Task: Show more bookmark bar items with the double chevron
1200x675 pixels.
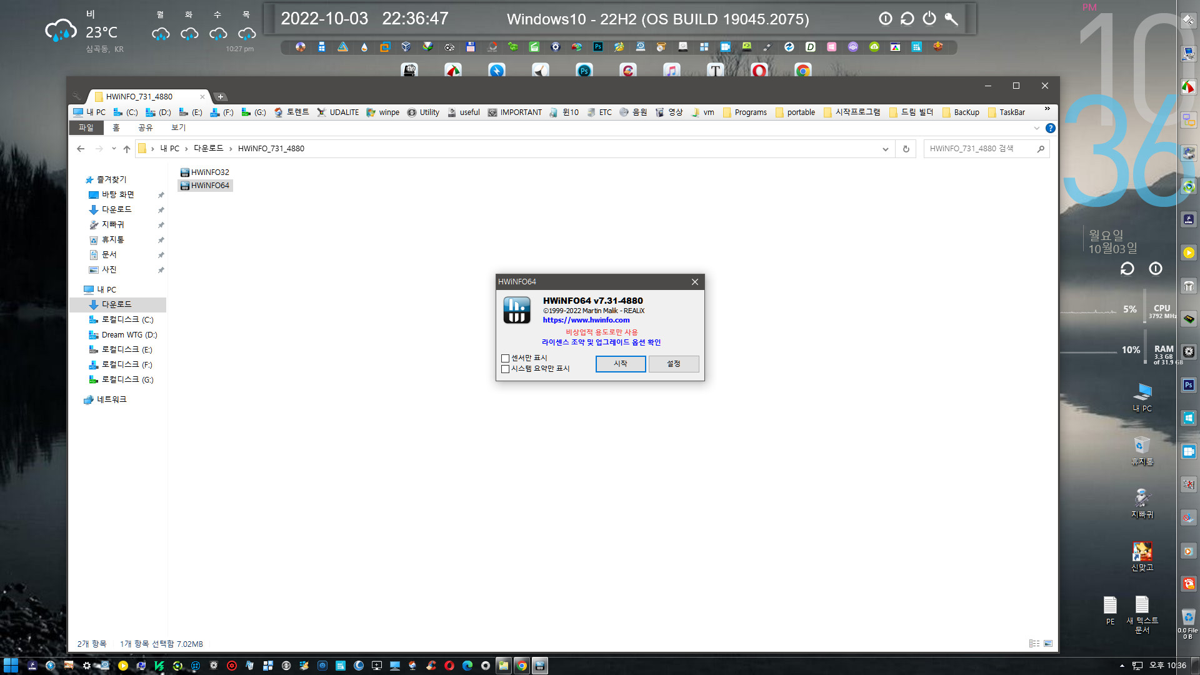Action: pos(1047,109)
